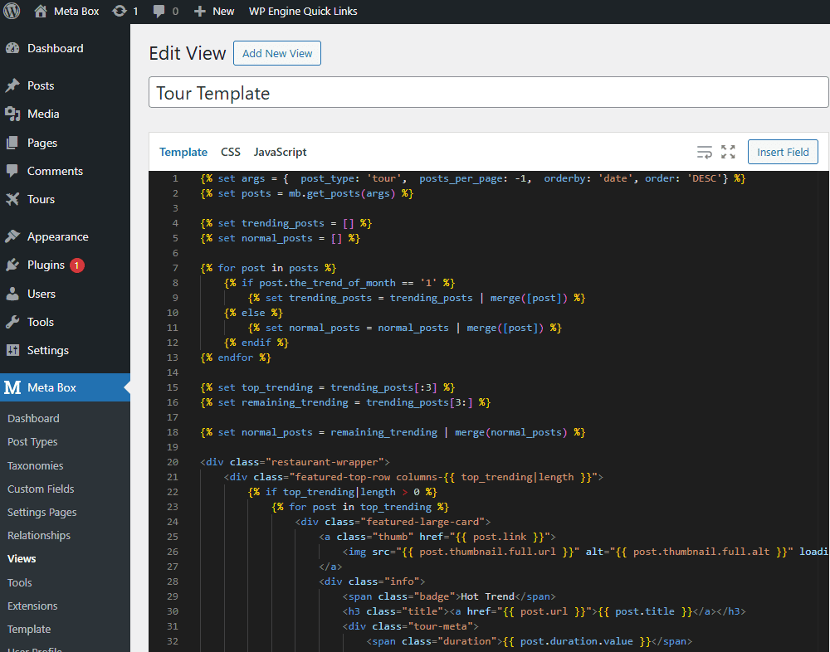This screenshot has height=652, width=830.
Task: Open the Media library from the sidebar
Action: [40, 114]
